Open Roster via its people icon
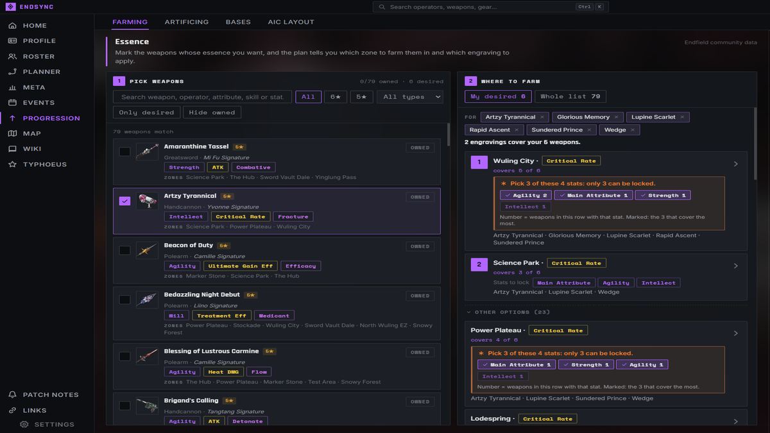Screen dimensions: 770x433 click(x=12, y=56)
